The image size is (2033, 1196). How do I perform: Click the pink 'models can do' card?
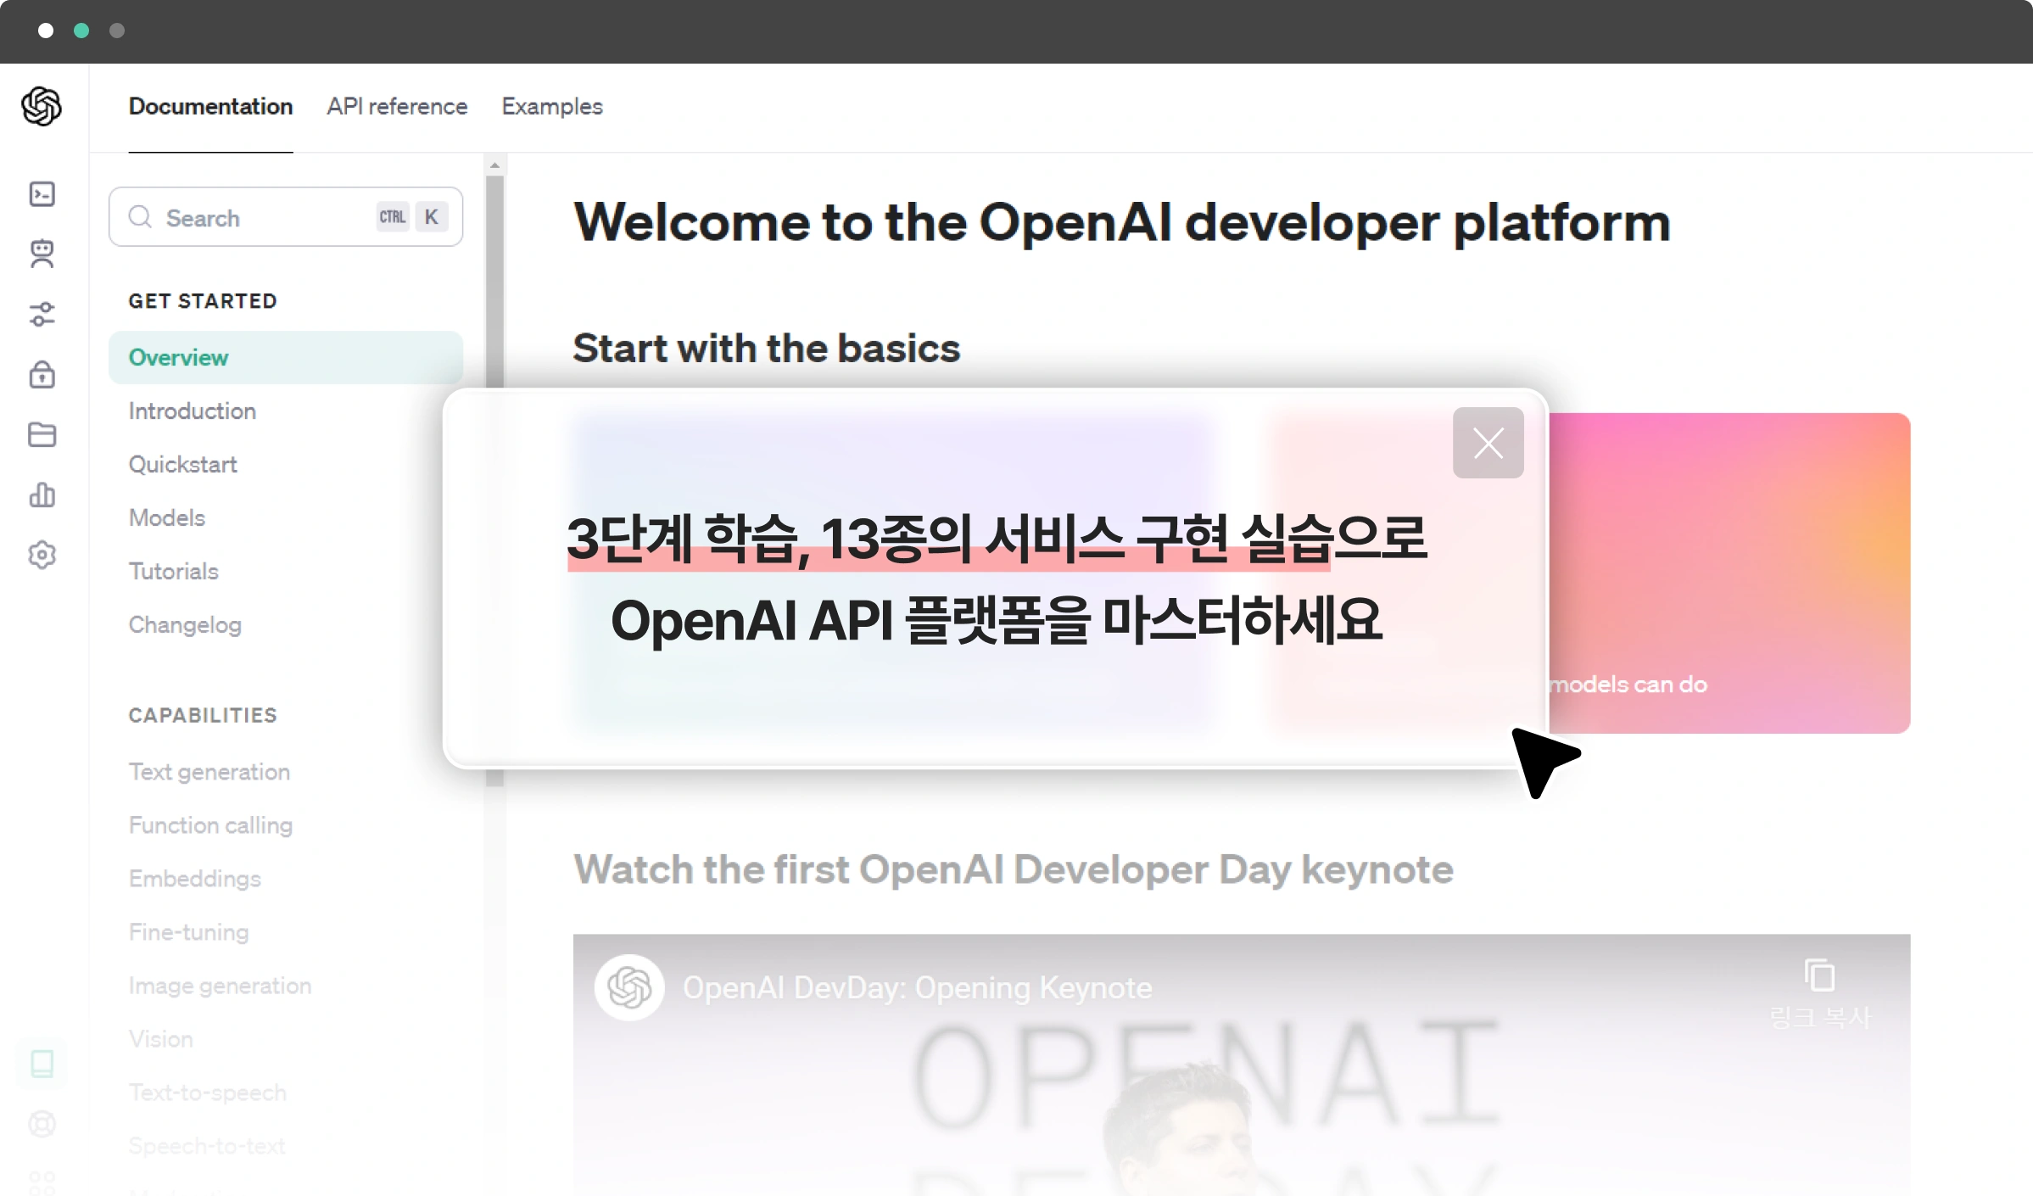tap(1729, 573)
